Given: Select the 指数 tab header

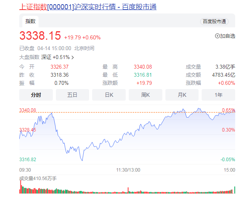Looking at the screenshot, I should pos(30,21).
